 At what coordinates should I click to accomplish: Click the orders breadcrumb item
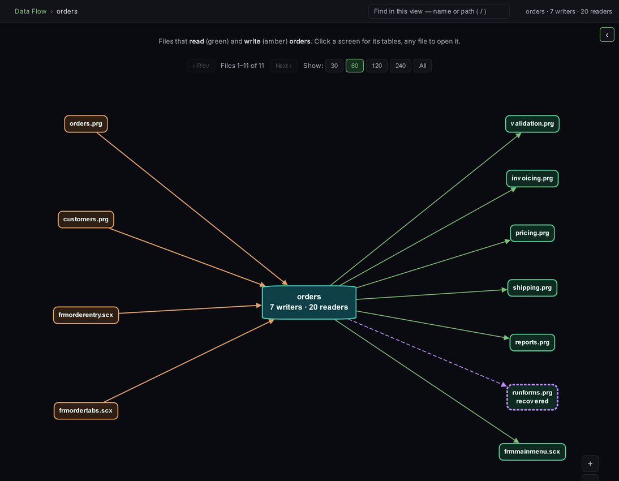[67, 11]
